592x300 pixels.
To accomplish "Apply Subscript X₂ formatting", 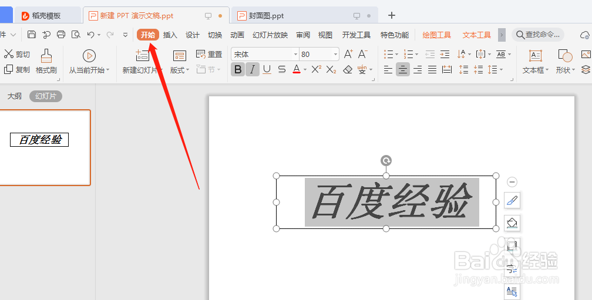I will [x=331, y=69].
